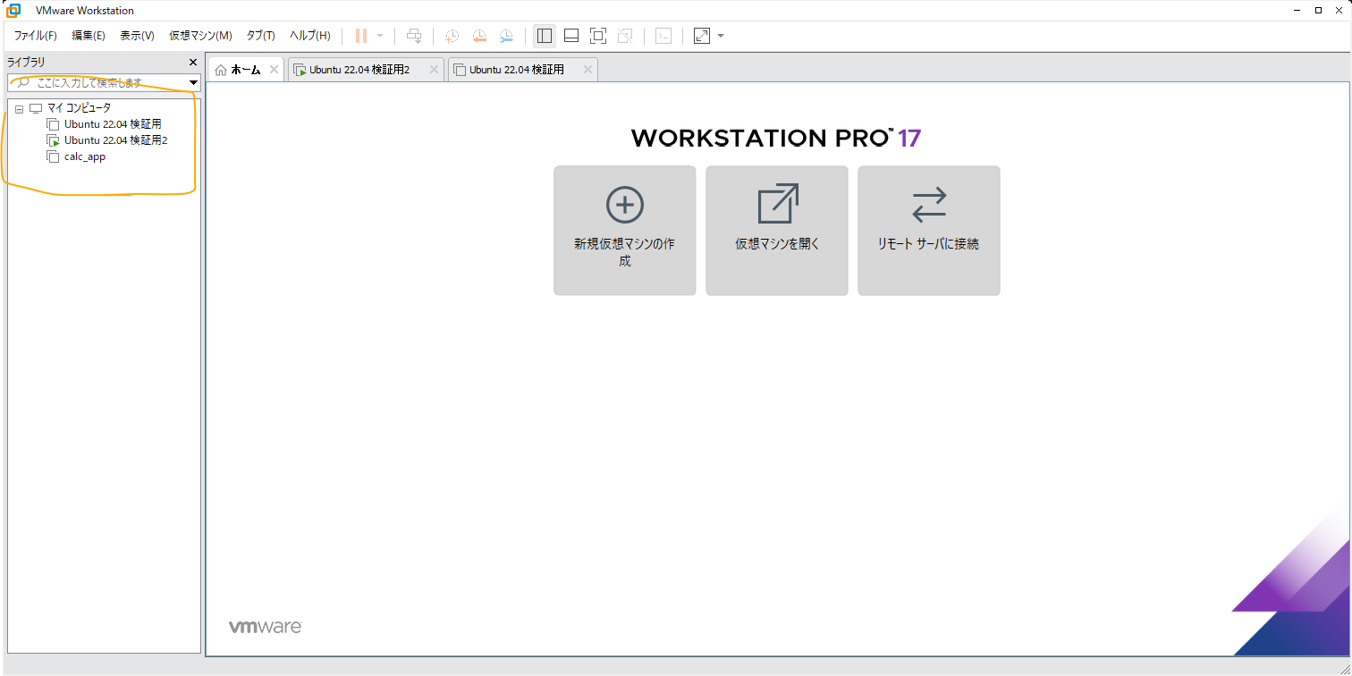Click リモート サーバに接続
This screenshot has width=1352, height=676.
click(928, 230)
